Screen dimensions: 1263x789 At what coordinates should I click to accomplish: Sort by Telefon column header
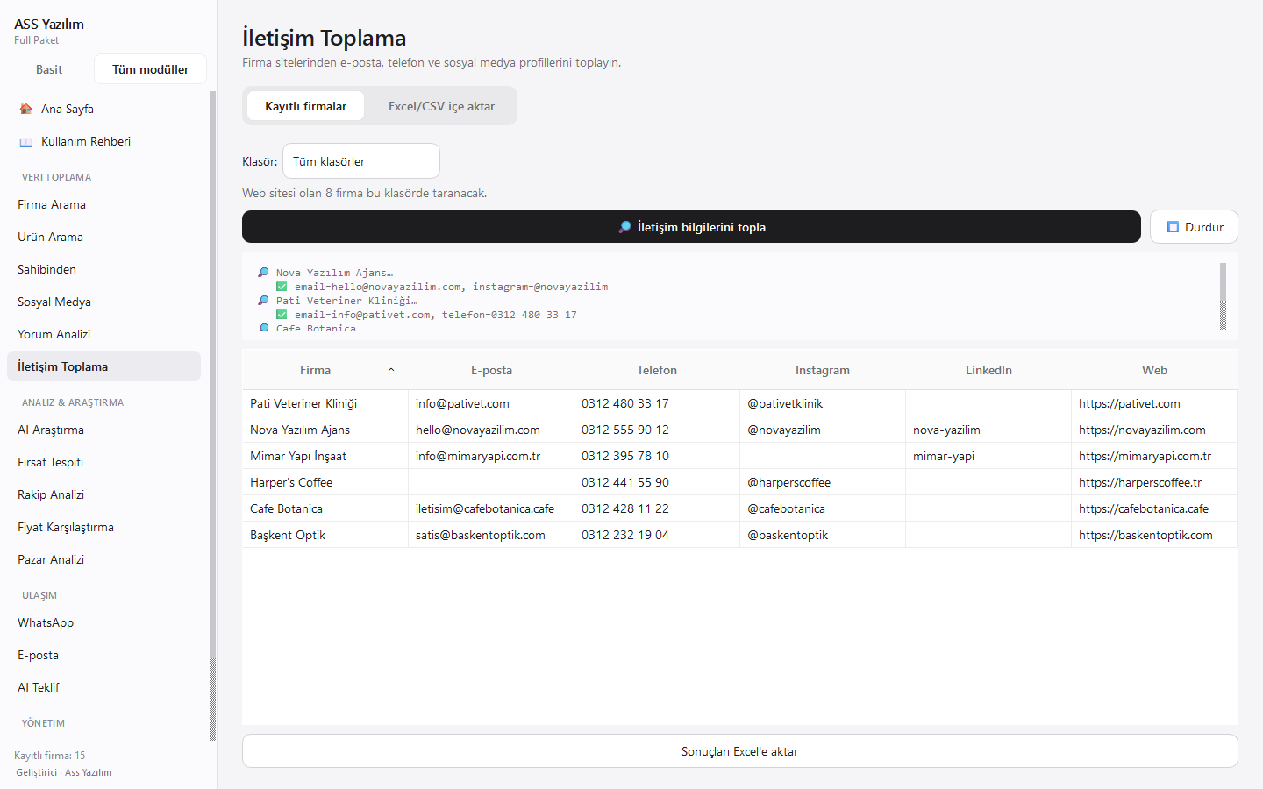click(x=657, y=370)
